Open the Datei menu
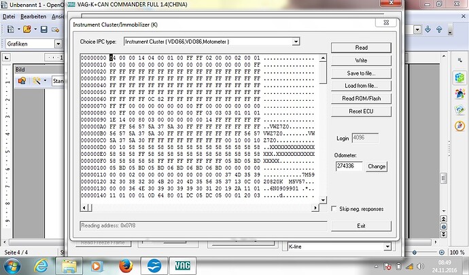 coord(9,16)
